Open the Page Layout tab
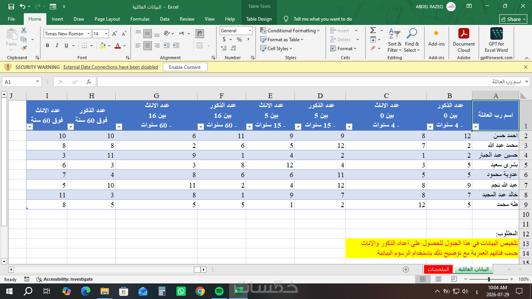Image resolution: width=532 pixels, height=299 pixels. tap(107, 19)
